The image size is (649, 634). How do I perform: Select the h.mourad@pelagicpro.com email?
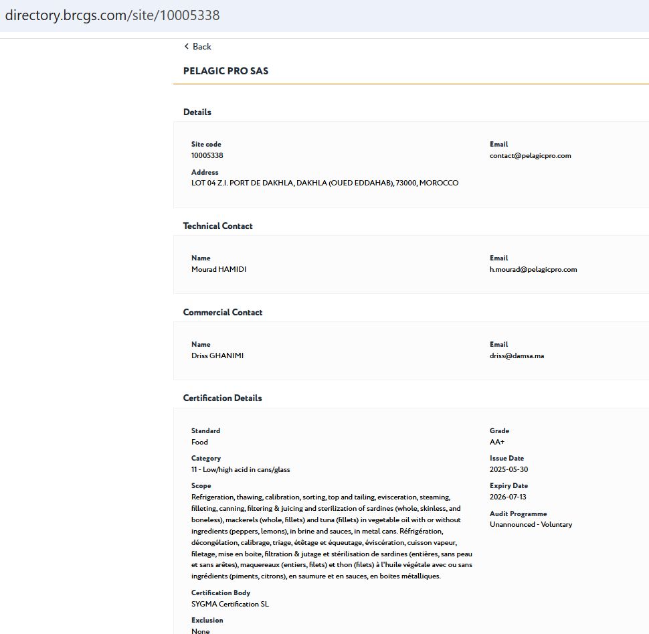(533, 269)
